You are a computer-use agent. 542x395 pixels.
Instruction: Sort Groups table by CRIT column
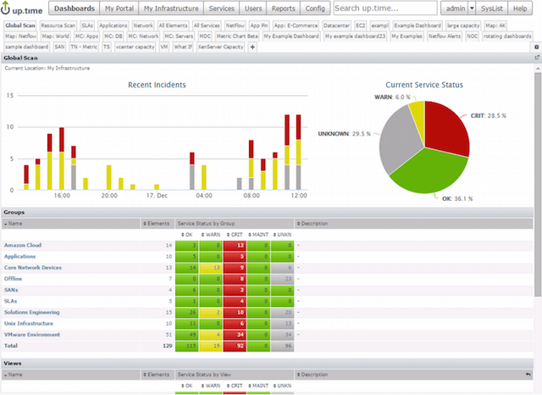pos(235,235)
